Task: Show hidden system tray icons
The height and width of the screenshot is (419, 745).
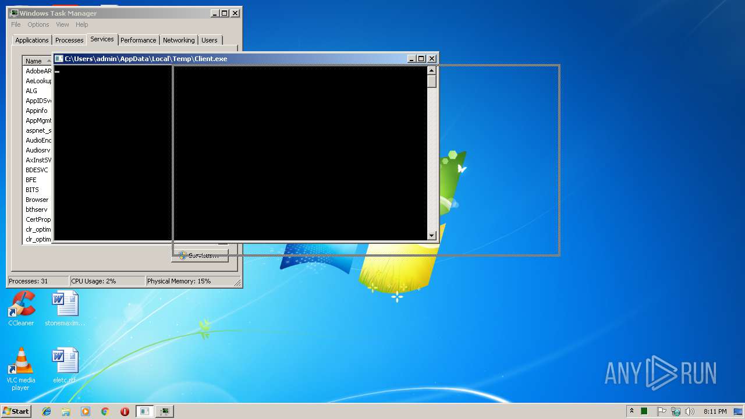Action: pyautogui.click(x=632, y=411)
